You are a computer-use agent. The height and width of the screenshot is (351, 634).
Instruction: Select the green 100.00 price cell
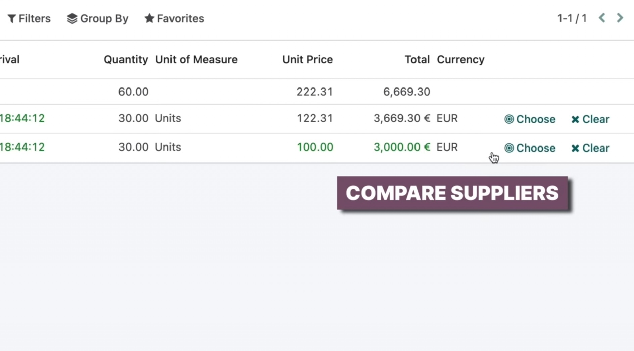coord(315,147)
